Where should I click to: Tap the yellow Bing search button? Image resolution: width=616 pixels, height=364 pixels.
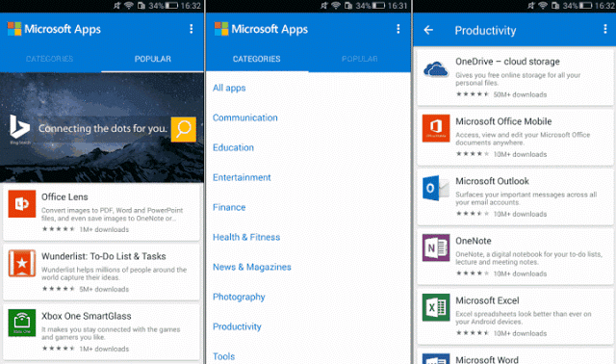coord(184,129)
